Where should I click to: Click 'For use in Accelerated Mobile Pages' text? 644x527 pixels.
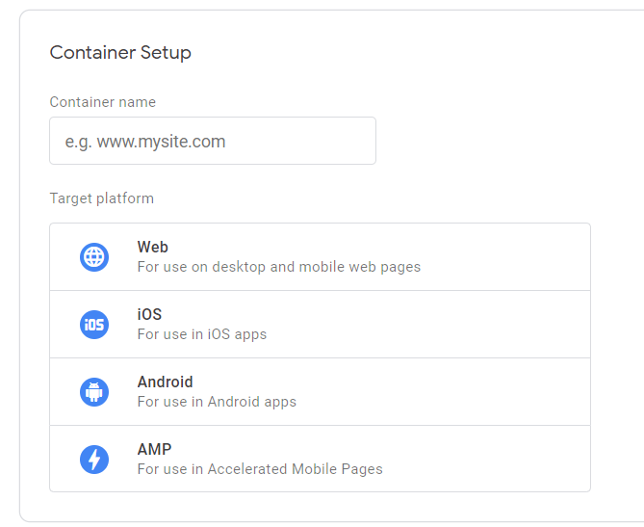coord(260,469)
